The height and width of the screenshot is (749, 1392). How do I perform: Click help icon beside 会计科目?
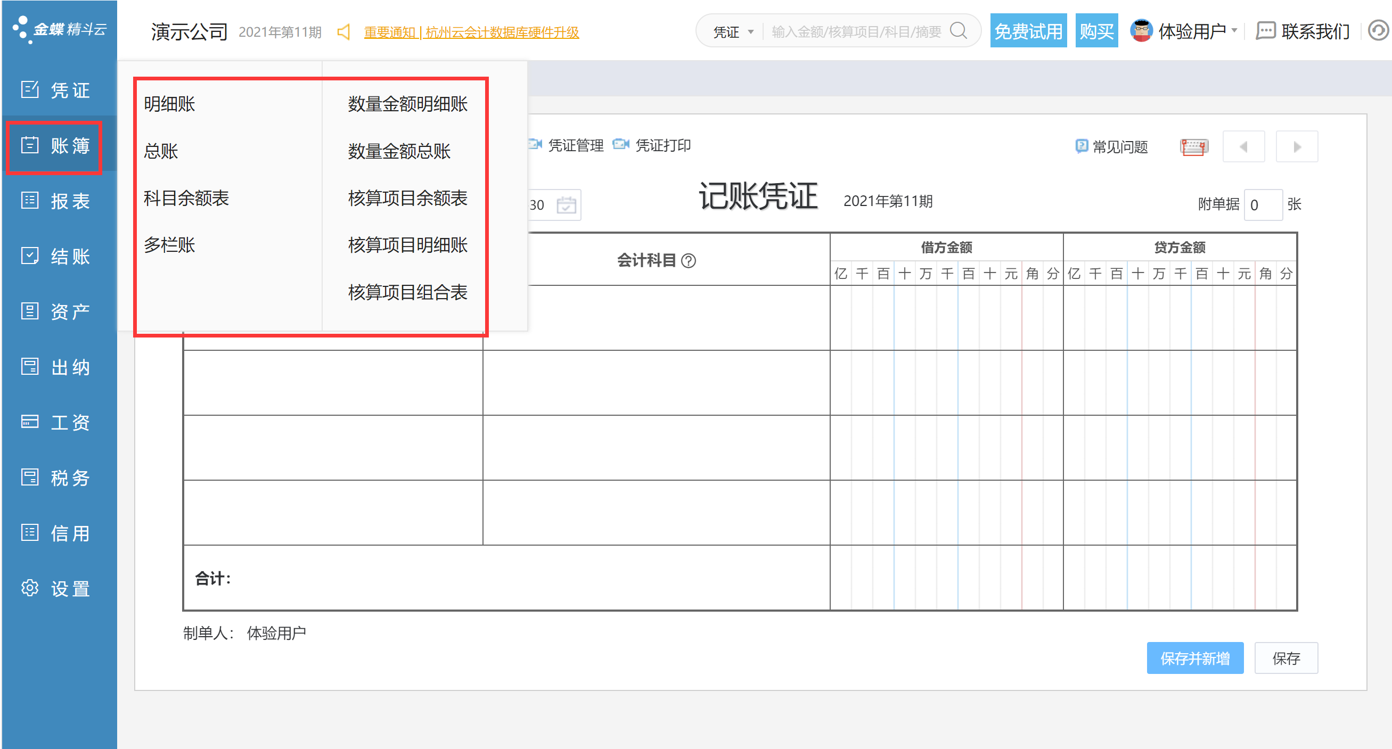(688, 261)
